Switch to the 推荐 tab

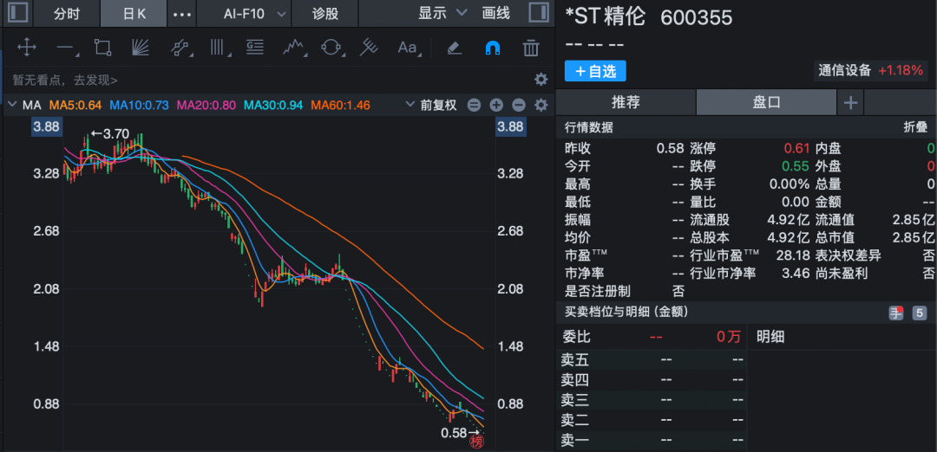(x=626, y=102)
